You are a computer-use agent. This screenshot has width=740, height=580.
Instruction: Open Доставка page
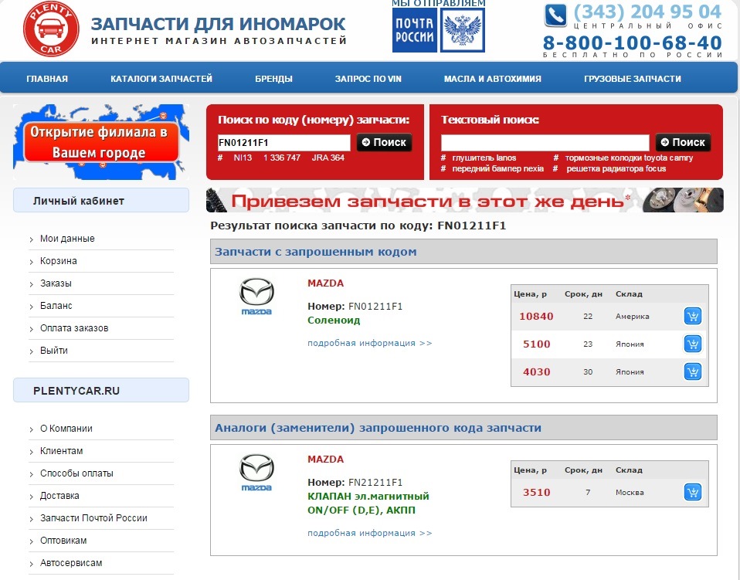(59, 496)
